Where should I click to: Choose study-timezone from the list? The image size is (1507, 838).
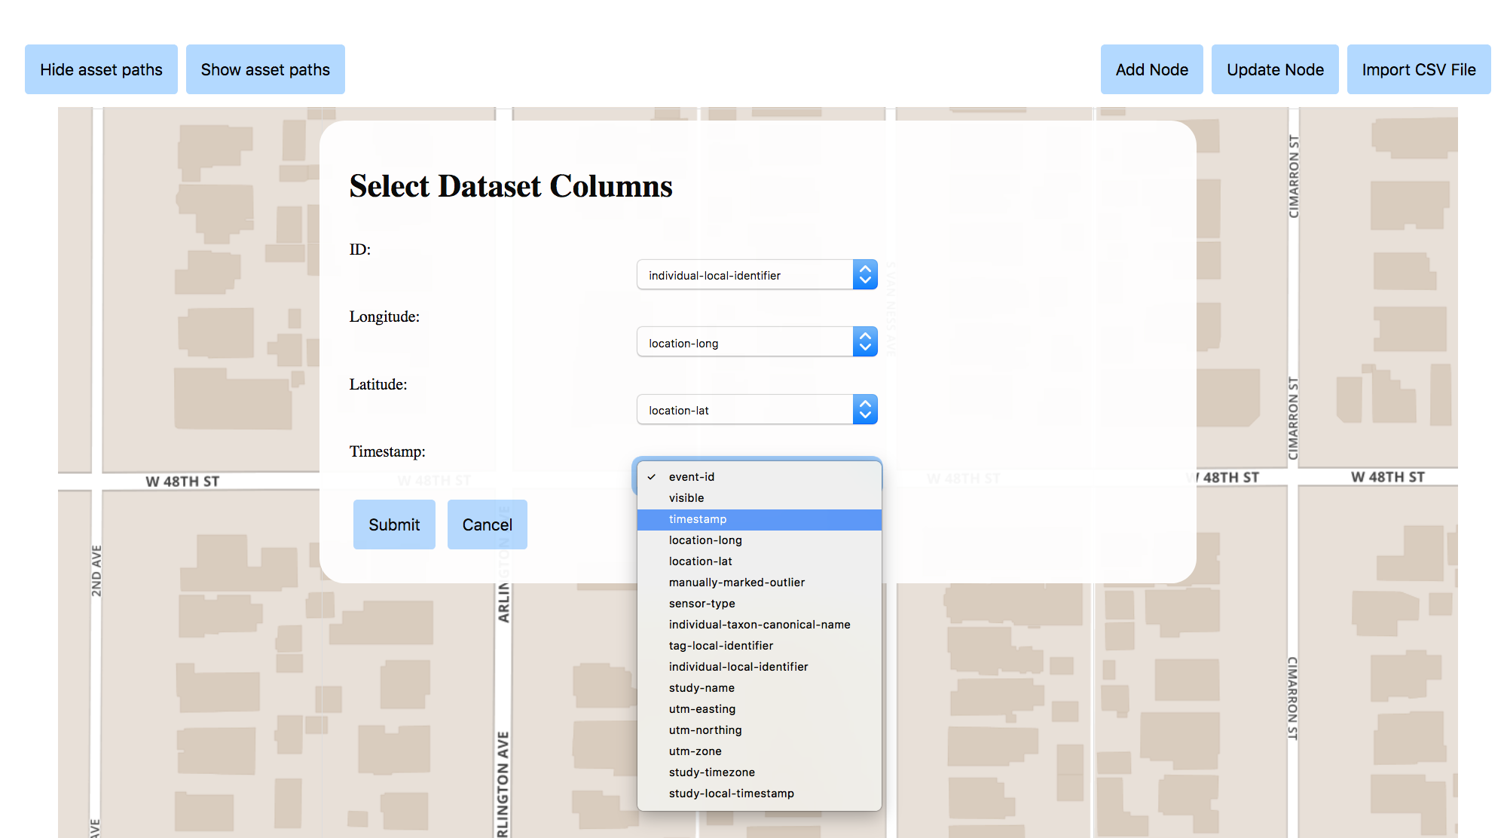click(x=712, y=772)
